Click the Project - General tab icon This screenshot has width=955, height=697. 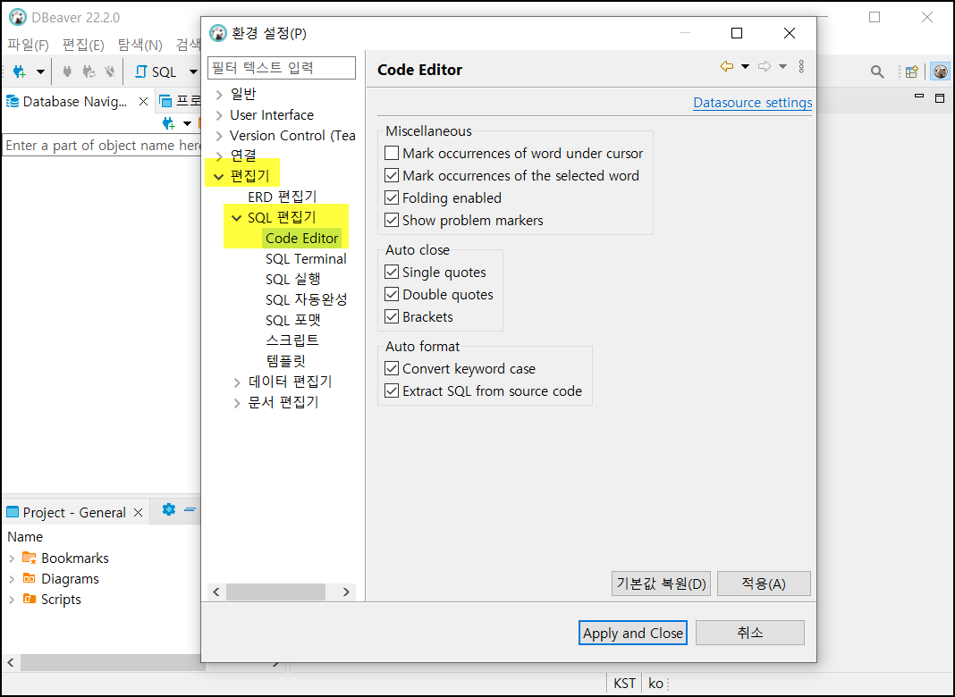point(13,513)
